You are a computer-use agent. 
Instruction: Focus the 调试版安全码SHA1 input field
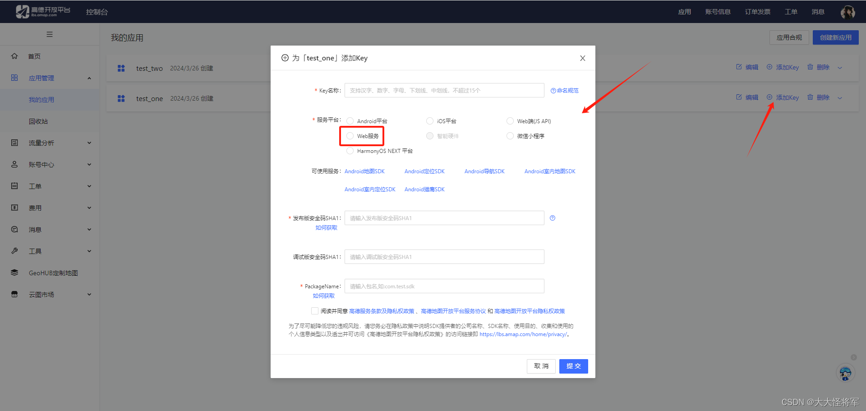pyautogui.click(x=444, y=257)
